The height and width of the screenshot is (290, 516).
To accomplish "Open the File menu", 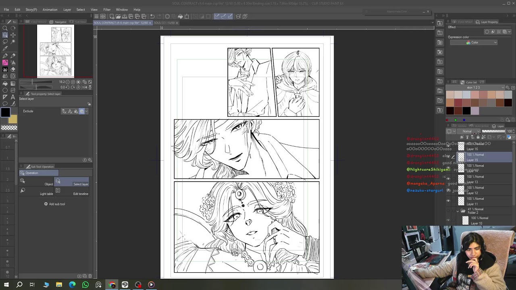I will click(x=6, y=10).
